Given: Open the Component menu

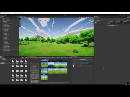Looking at the screenshot, I should [x=11, y=14].
